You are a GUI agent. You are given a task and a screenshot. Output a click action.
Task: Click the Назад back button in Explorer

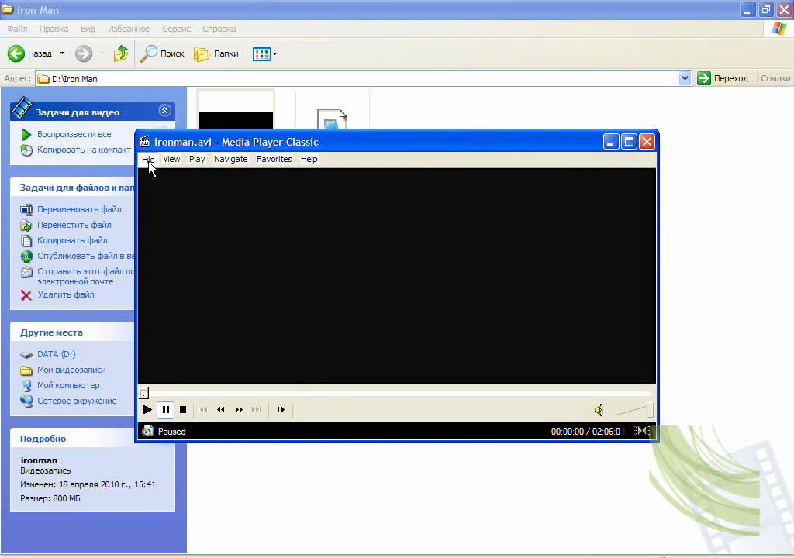click(x=30, y=53)
